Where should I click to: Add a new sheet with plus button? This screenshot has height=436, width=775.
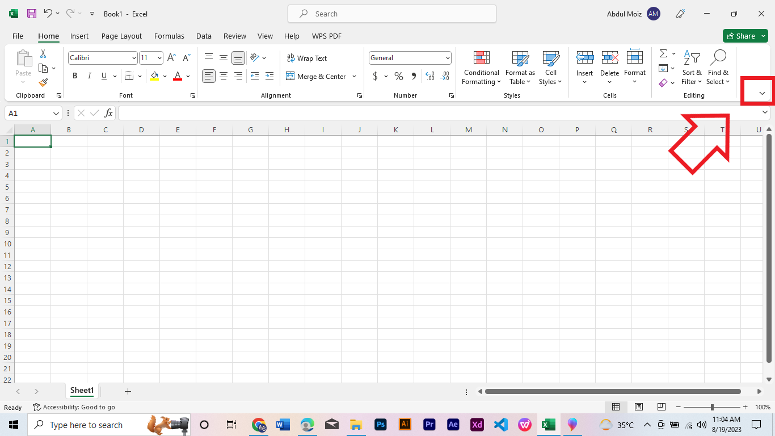(128, 391)
